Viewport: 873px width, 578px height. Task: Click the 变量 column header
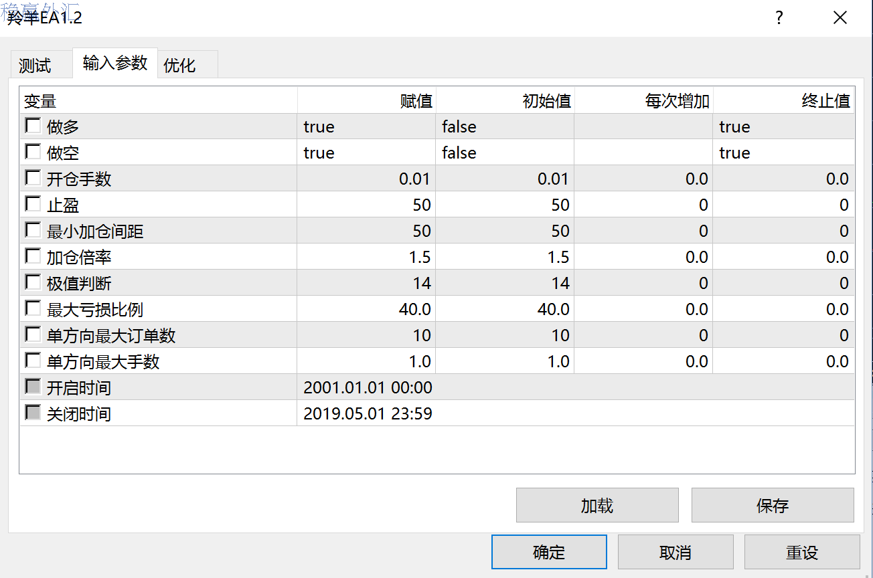[159, 100]
